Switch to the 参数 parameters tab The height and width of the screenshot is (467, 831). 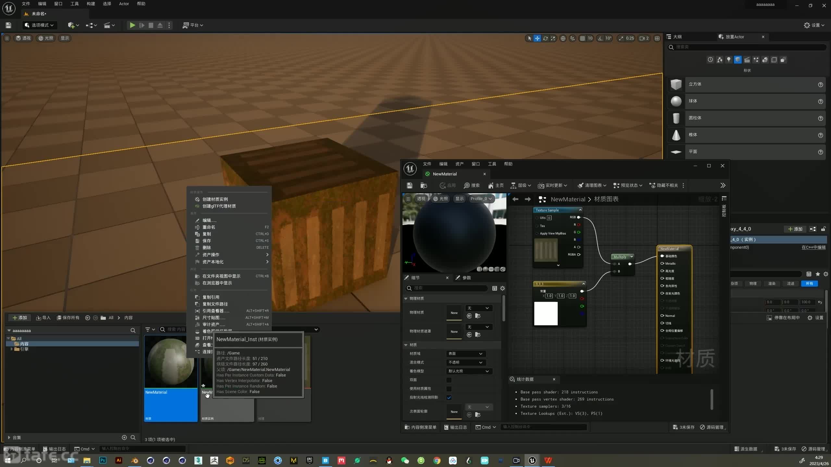(463, 278)
